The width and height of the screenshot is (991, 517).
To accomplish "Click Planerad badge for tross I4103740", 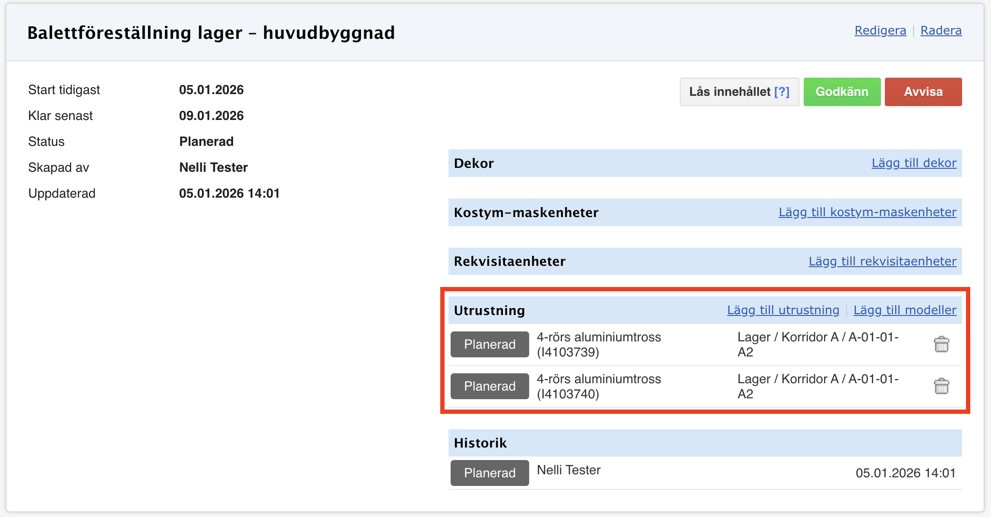I will click(x=489, y=386).
